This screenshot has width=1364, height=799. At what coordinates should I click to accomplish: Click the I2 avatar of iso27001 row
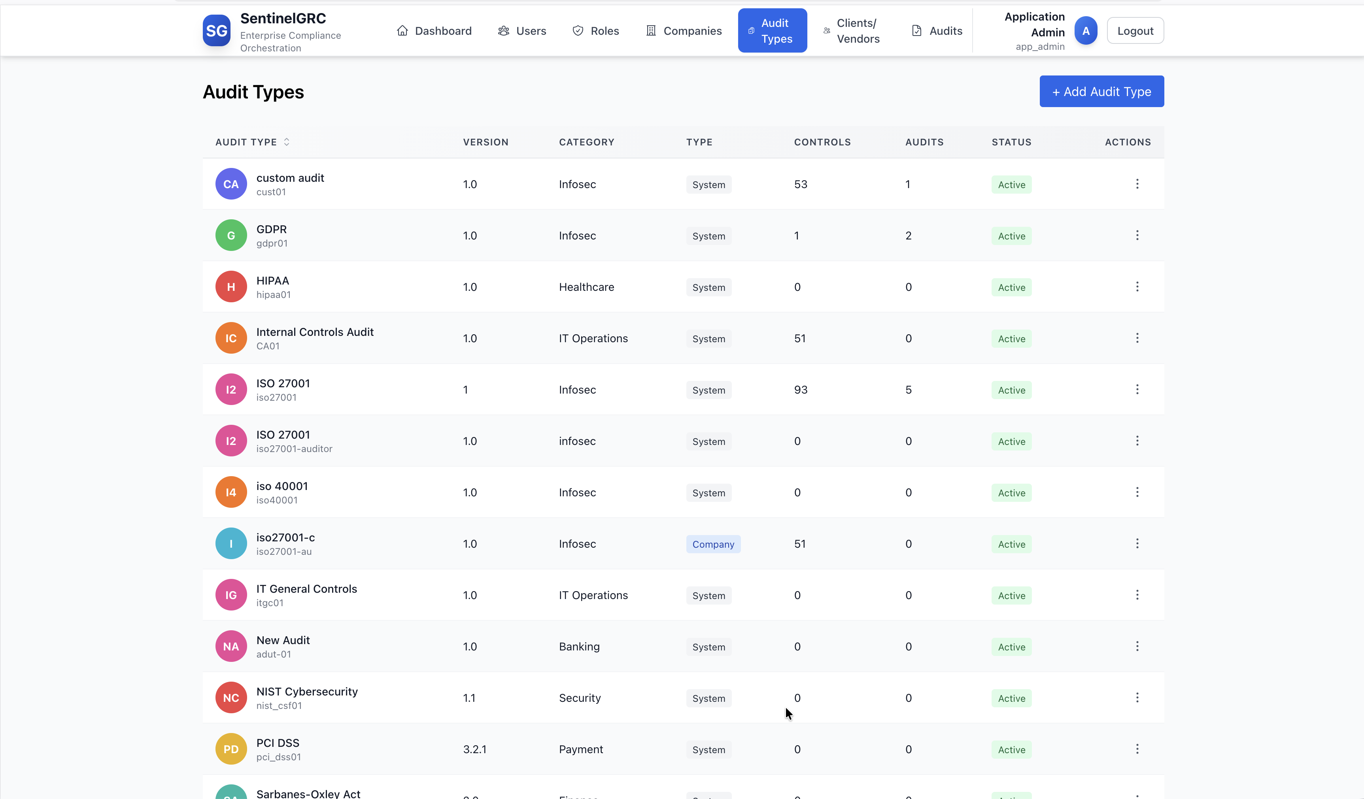[231, 390]
